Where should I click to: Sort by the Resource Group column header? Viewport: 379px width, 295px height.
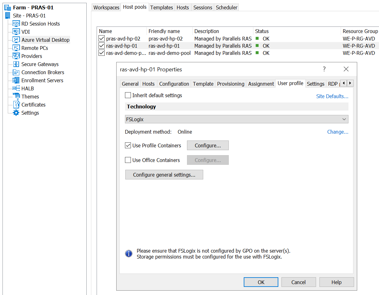pyautogui.click(x=360, y=31)
